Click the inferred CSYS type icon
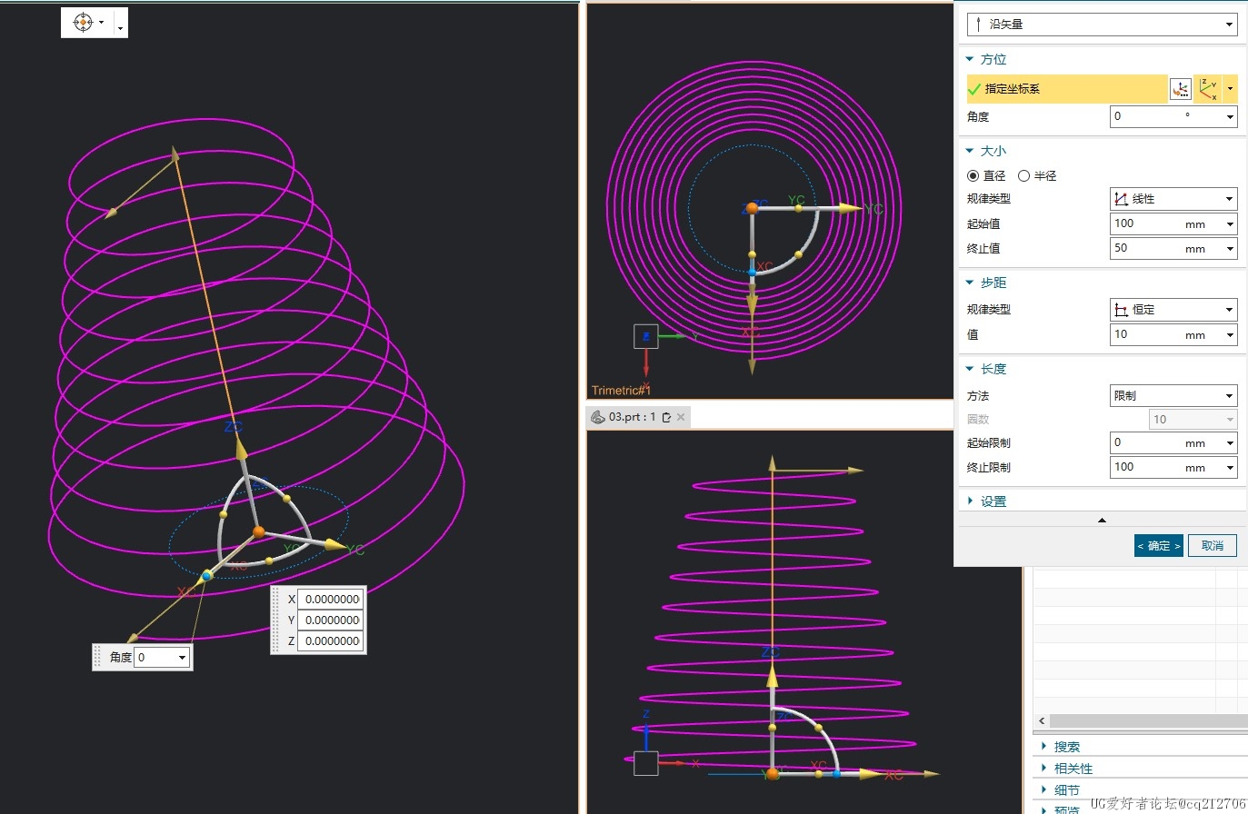Viewport: 1248px width, 814px height. tap(1208, 89)
